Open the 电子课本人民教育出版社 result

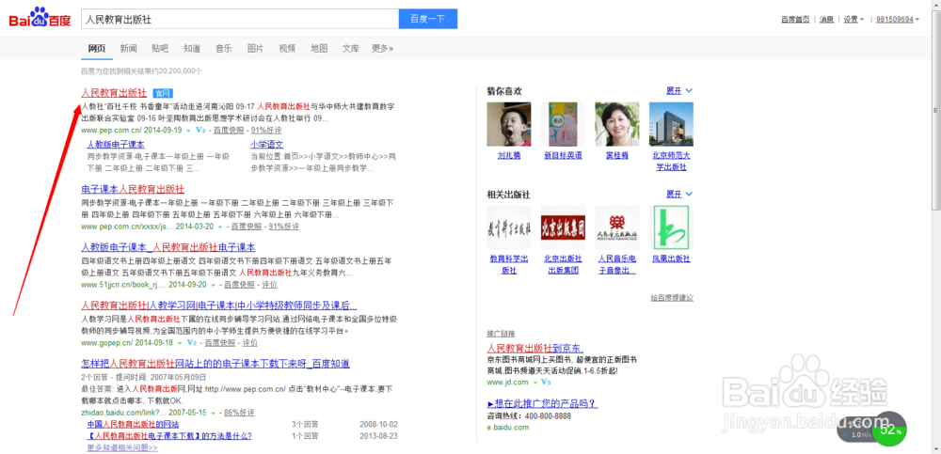[133, 189]
